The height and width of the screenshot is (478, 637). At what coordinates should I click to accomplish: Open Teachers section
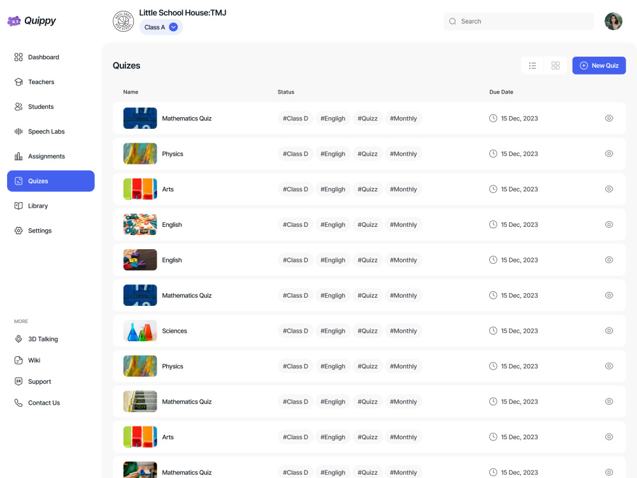coord(51,82)
